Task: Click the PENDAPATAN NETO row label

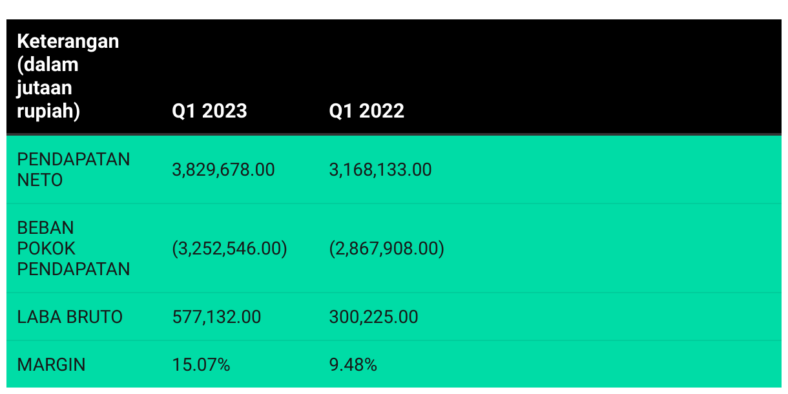Action: click(74, 170)
